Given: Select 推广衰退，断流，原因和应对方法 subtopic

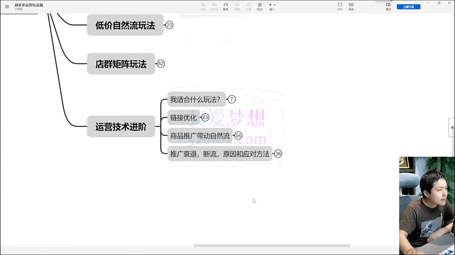Looking at the screenshot, I should point(220,154).
